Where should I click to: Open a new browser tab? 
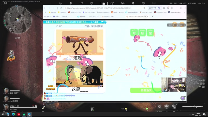[x=153, y=17]
